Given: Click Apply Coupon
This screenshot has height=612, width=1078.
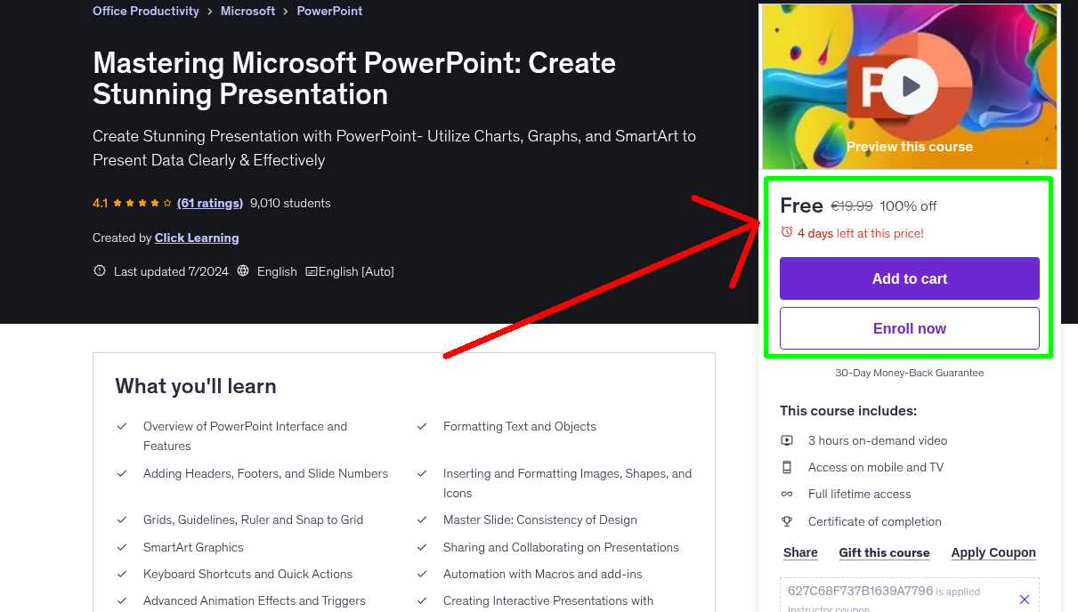Looking at the screenshot, I should pyautogui.click(x=993, y=552).
